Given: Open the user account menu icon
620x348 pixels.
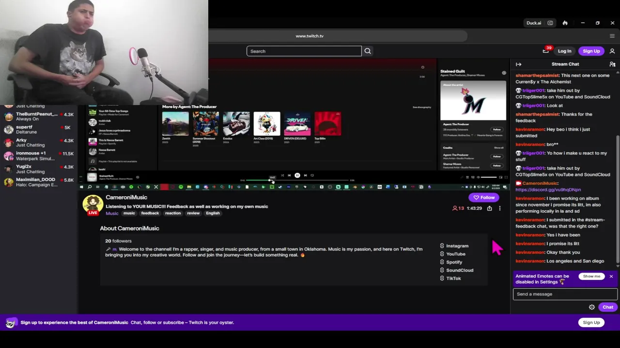Looking at the screenshot, I should point(612,51).
